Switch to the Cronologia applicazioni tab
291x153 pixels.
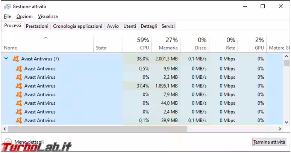click(x=77, y=26)
